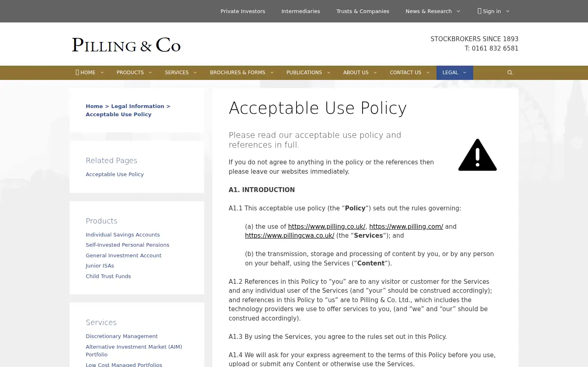Click the Acceptable Use Policy breadcrumb

click(x=118, y=114)
